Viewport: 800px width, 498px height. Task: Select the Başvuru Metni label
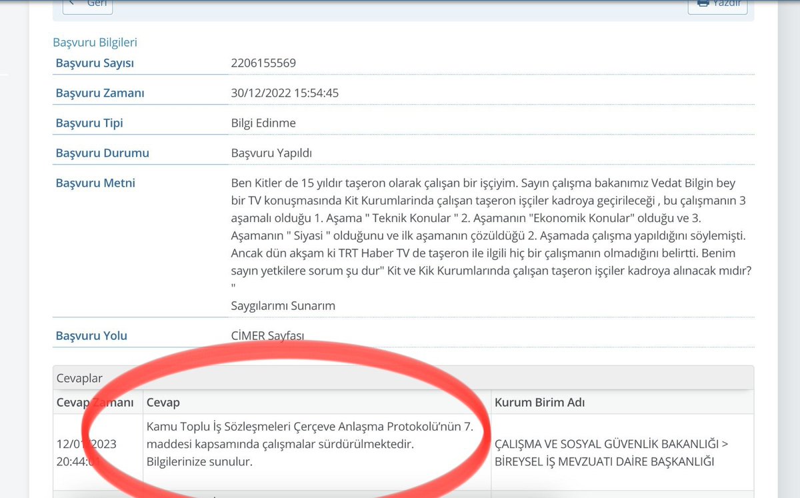coord(95,182)
